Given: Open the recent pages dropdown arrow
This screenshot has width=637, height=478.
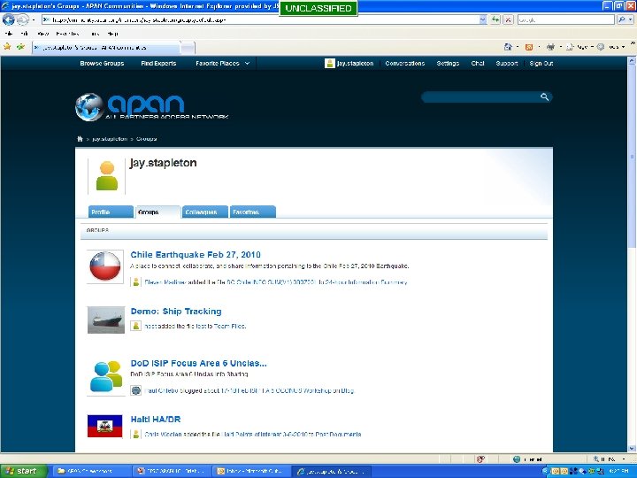Looking at the screenshot, I should (x=34, y=19).
